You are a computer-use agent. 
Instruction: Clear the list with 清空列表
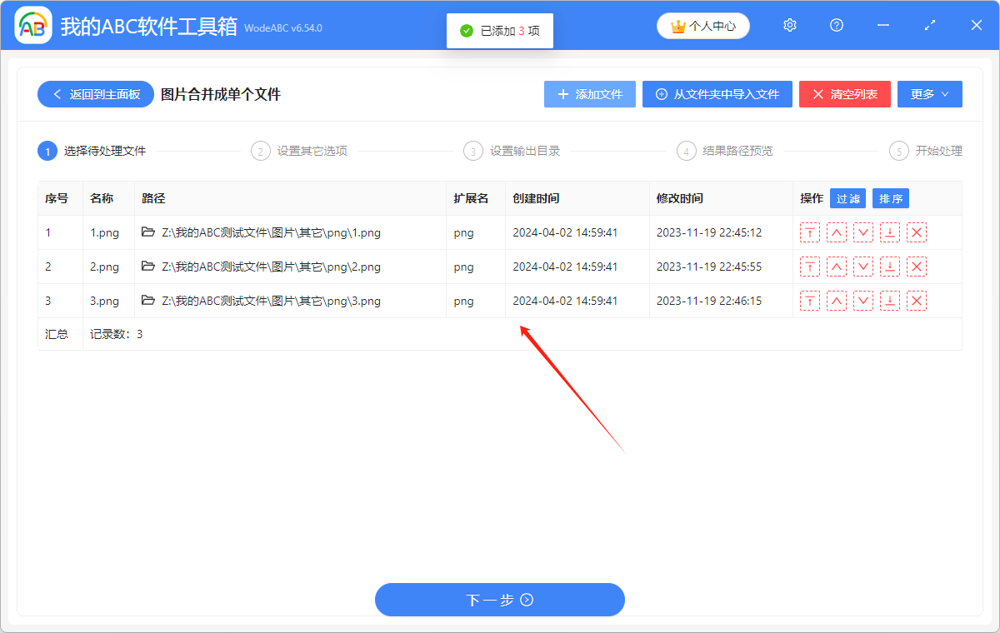tap(844, 94)
